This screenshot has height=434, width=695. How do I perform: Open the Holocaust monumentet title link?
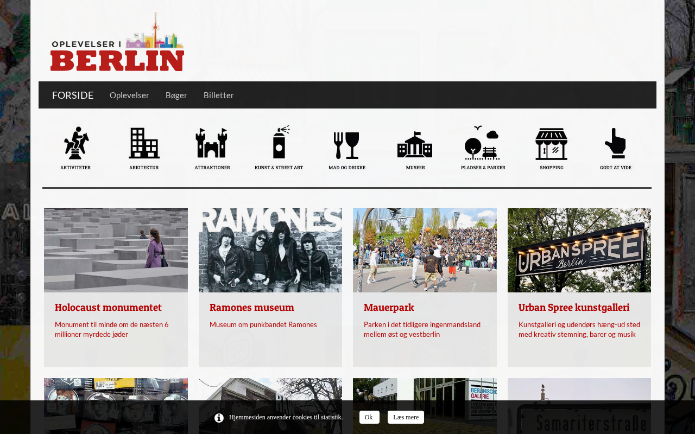pos(109,308)
